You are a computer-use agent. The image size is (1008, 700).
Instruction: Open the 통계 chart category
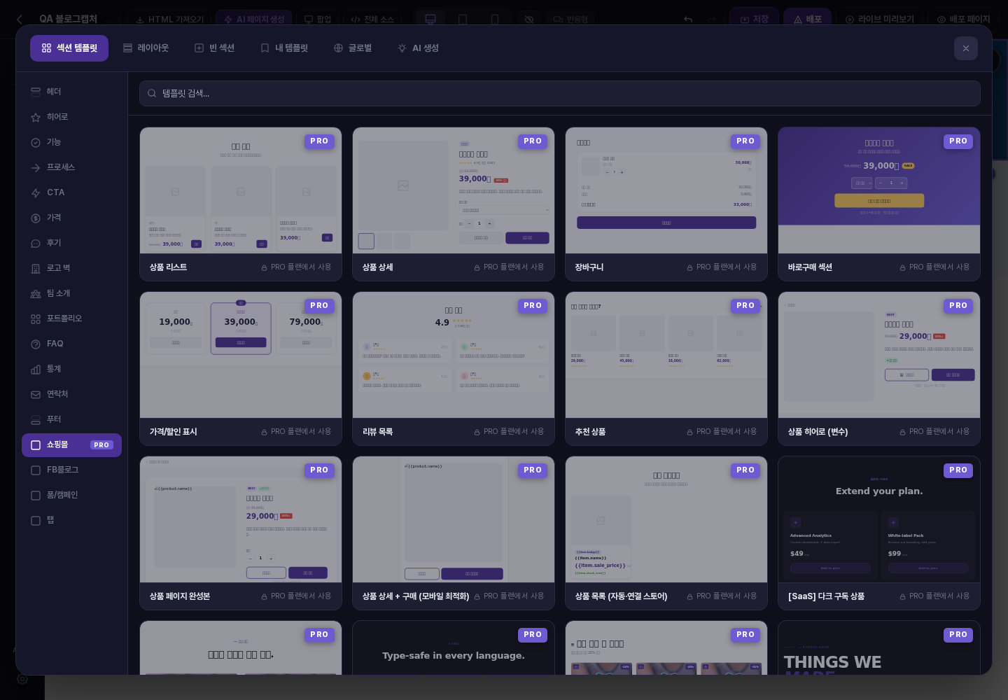[71, 369]
